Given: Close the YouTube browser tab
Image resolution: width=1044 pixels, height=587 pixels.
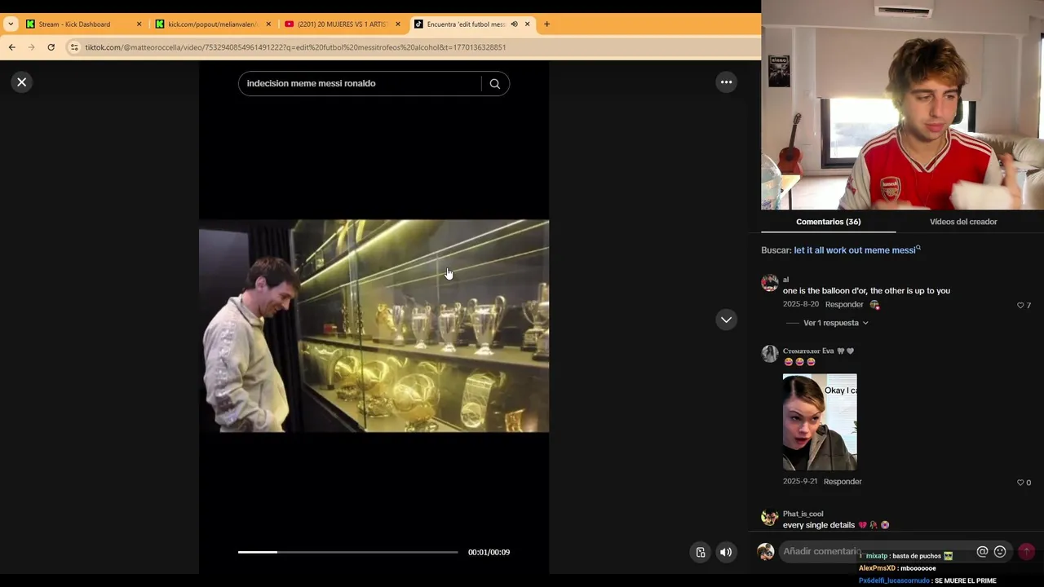Looking at the screenshot, I should click(x=398, y=24).
